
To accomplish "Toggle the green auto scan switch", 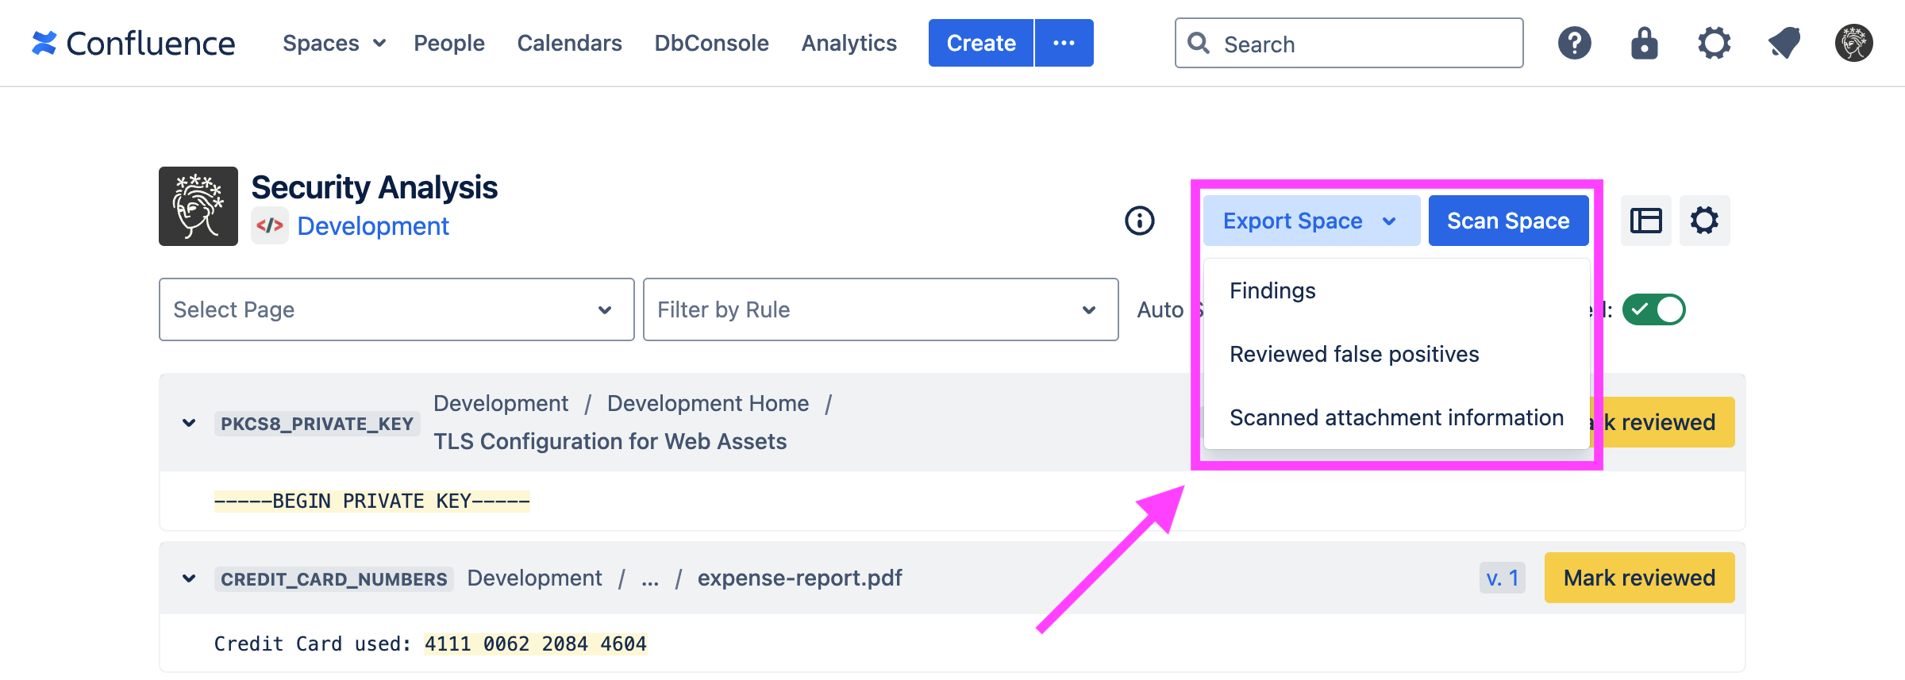I will (x=1653, y=309).
